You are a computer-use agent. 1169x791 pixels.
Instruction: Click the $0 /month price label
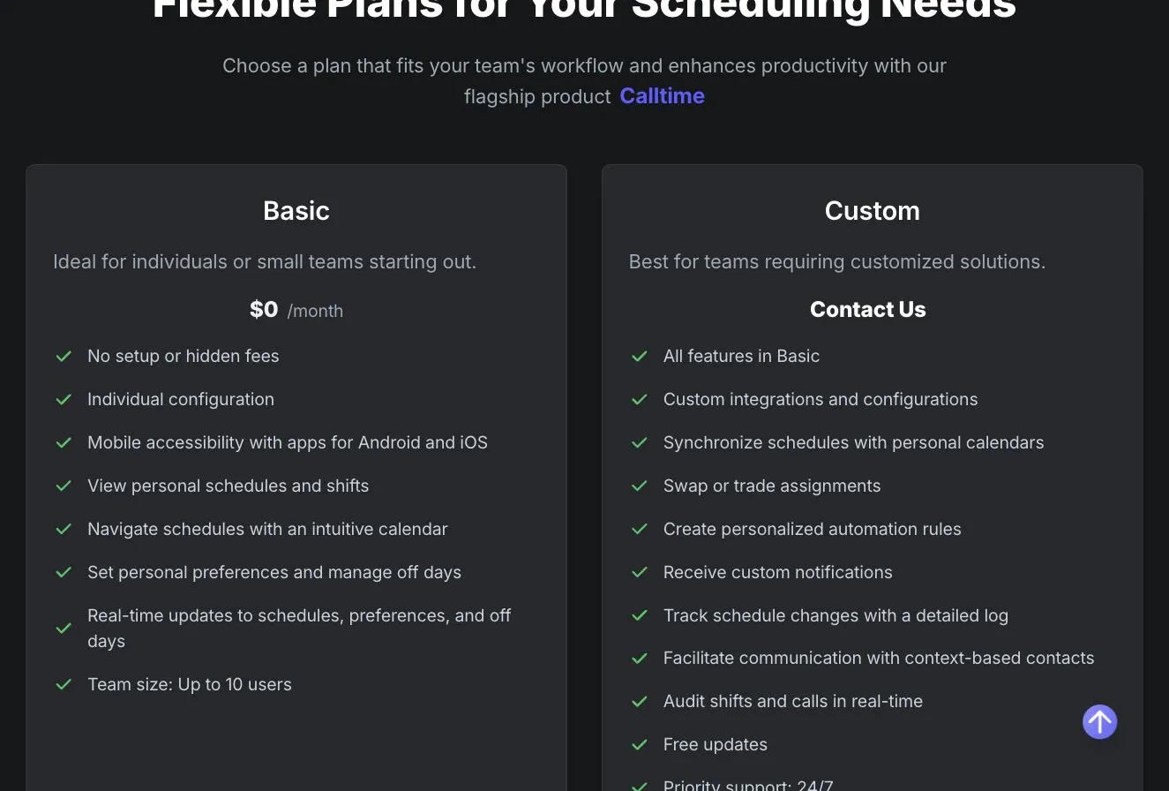point(296,310)
